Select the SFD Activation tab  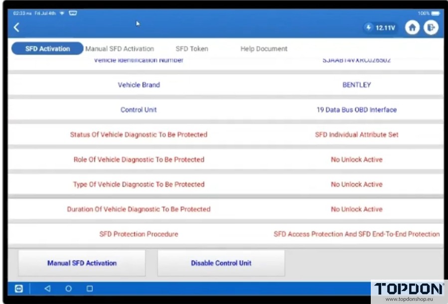[x=47, y=48]
